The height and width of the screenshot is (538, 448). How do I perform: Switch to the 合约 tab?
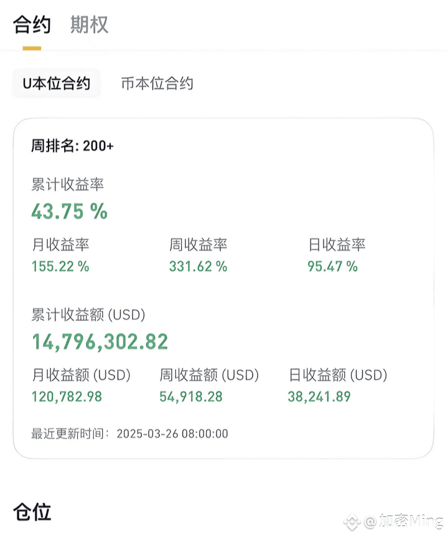[x=32, y=25]
